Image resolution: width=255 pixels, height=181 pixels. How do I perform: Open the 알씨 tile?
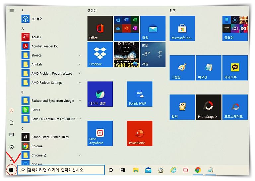pyautogui.click(x=182, y=107)
